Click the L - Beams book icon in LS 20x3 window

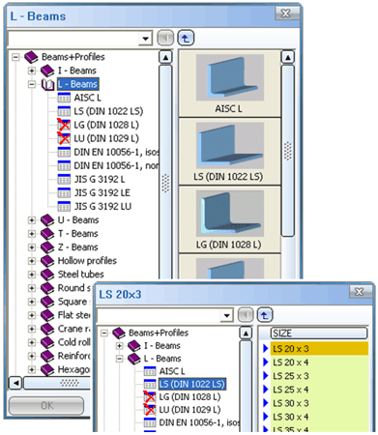[x=134, y=359]
